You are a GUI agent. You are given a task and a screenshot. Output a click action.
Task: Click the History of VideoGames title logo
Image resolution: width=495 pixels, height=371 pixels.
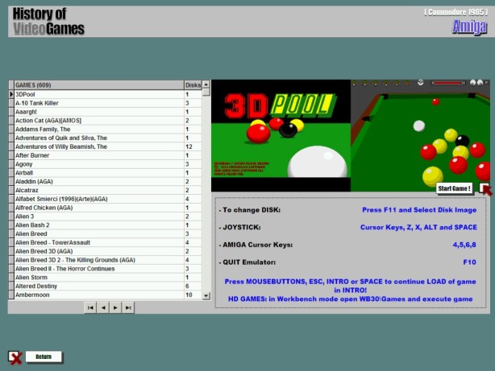(48, 21)
